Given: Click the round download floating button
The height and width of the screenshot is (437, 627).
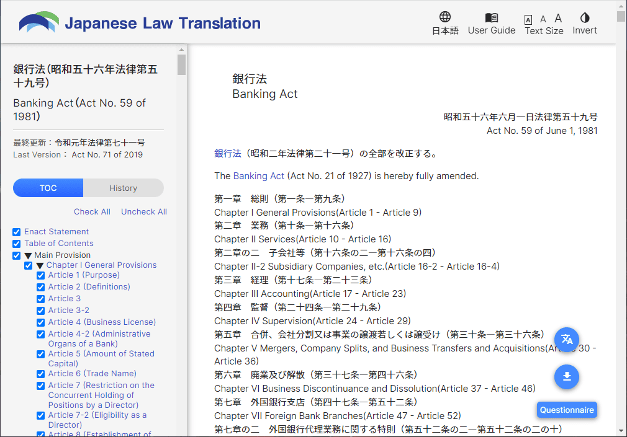Looking at the screenshot, I should point(567,377).
